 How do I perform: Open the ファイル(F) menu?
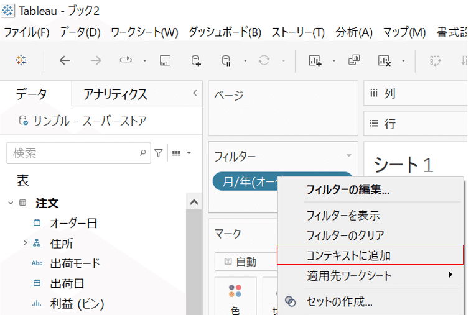27,32
